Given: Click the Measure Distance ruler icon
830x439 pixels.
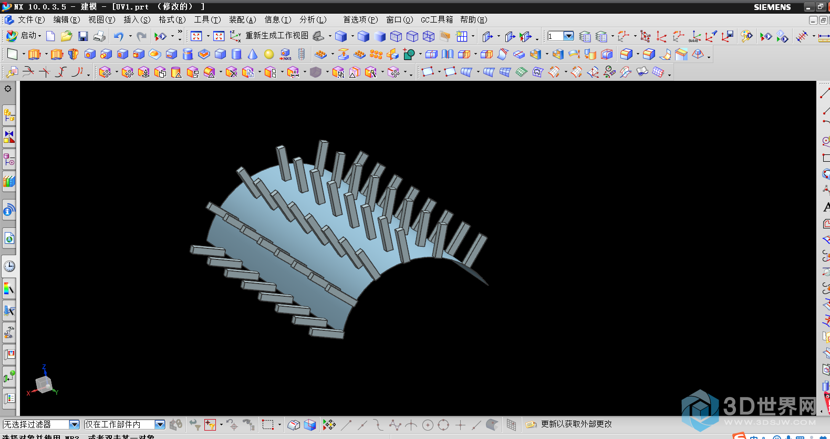Looking at the screenshot, I should point(824,36).
